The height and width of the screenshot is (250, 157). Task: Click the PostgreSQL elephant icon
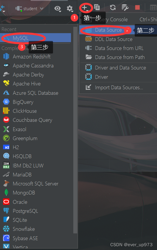coord(6,211)
